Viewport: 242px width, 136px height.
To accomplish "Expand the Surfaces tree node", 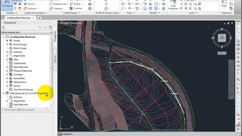I will click(7, 52).
